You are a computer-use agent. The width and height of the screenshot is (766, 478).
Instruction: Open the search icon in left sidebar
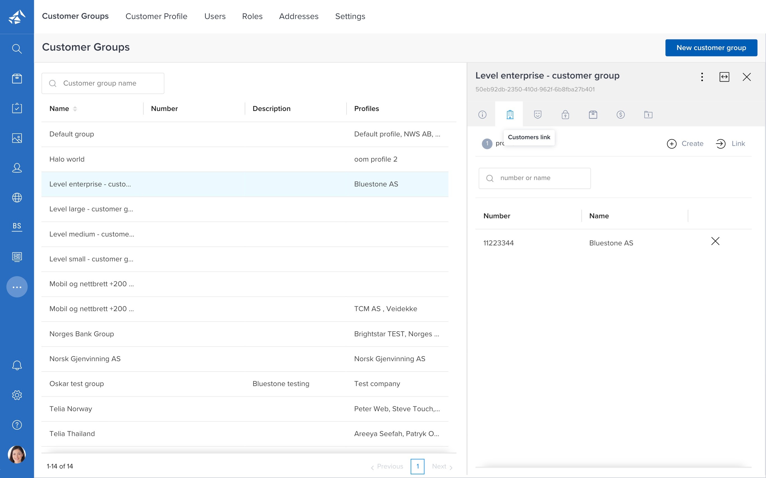pos(17,49)
